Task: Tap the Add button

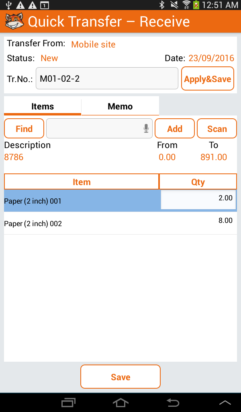Action: [175, 129]
